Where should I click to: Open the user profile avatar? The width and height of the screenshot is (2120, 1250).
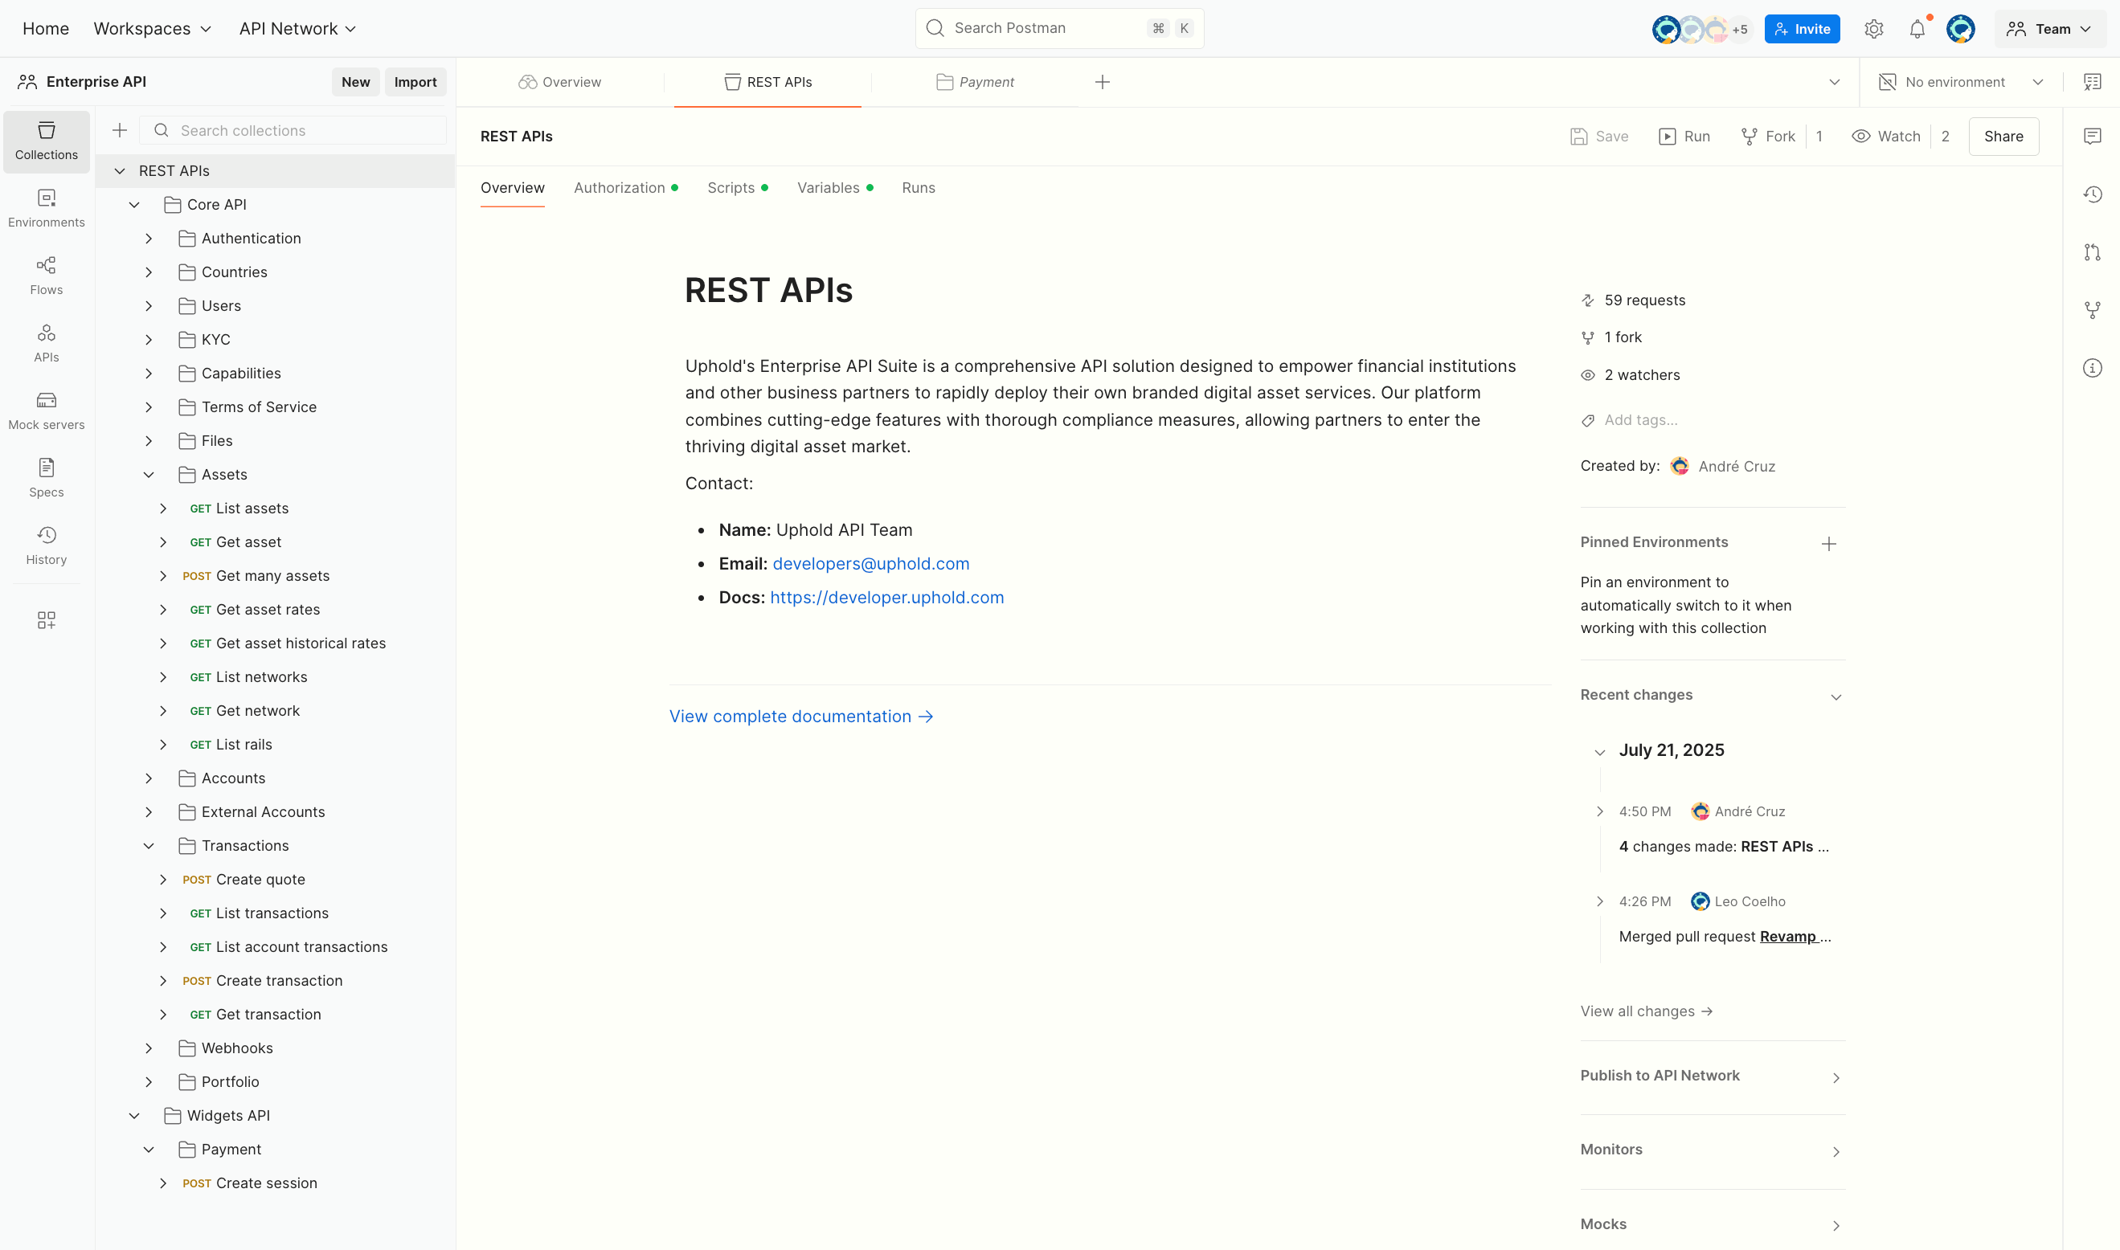point(1961,29)
